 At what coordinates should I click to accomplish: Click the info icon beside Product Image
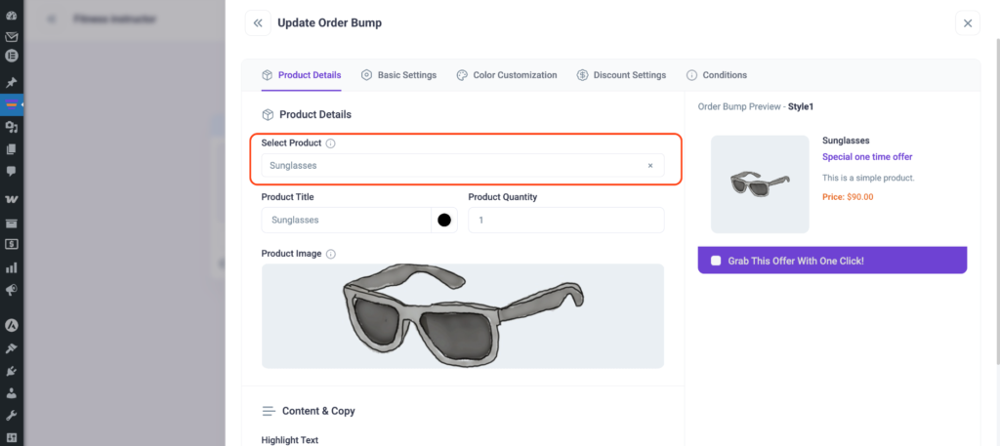330,254
